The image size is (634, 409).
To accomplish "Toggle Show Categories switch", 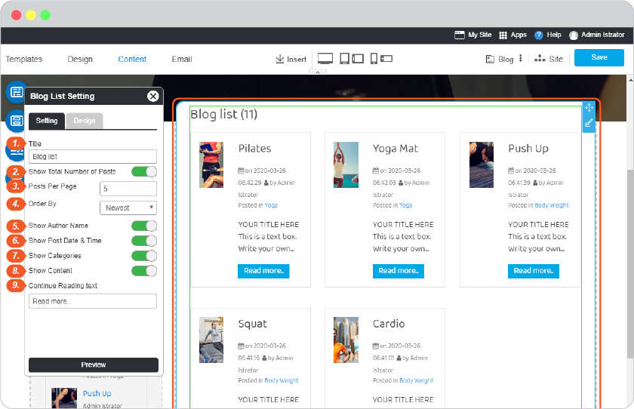I will click(x=144, y=256).
